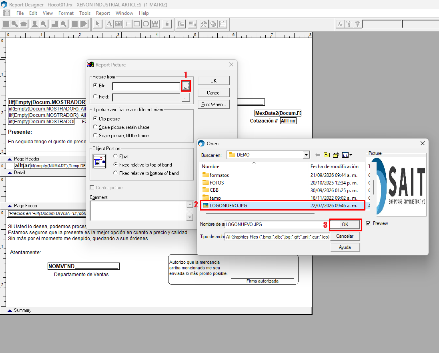Open the File menu
The image size is (439, 353).
pyautogui.click(x=20, y=13)
